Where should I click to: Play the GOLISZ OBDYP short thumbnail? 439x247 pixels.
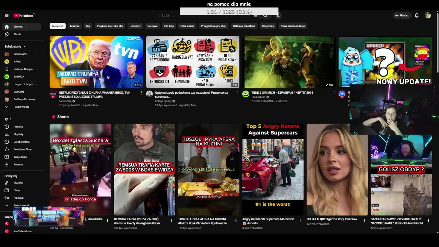[x=401, y=175]
